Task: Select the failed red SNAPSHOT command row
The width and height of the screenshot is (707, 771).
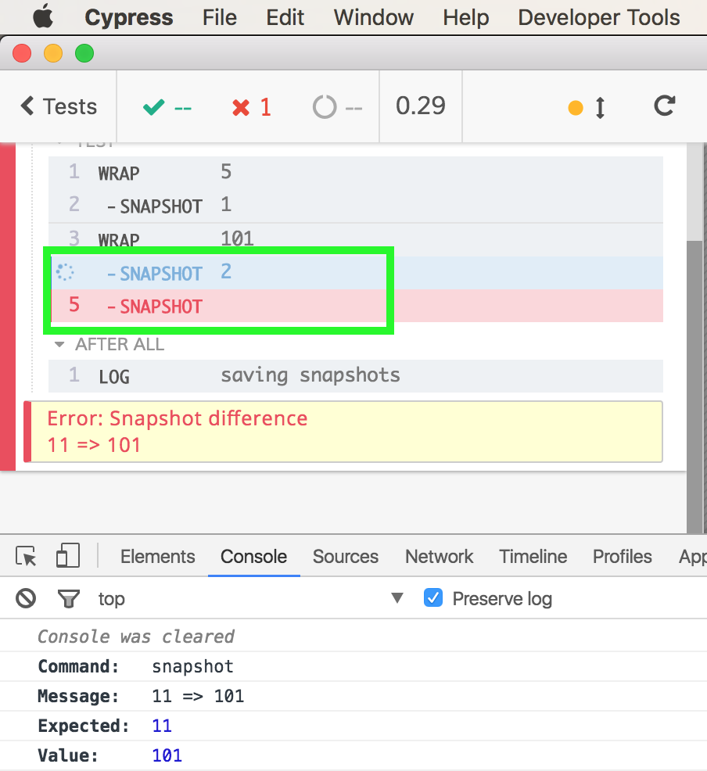Action: coord(356,306)
